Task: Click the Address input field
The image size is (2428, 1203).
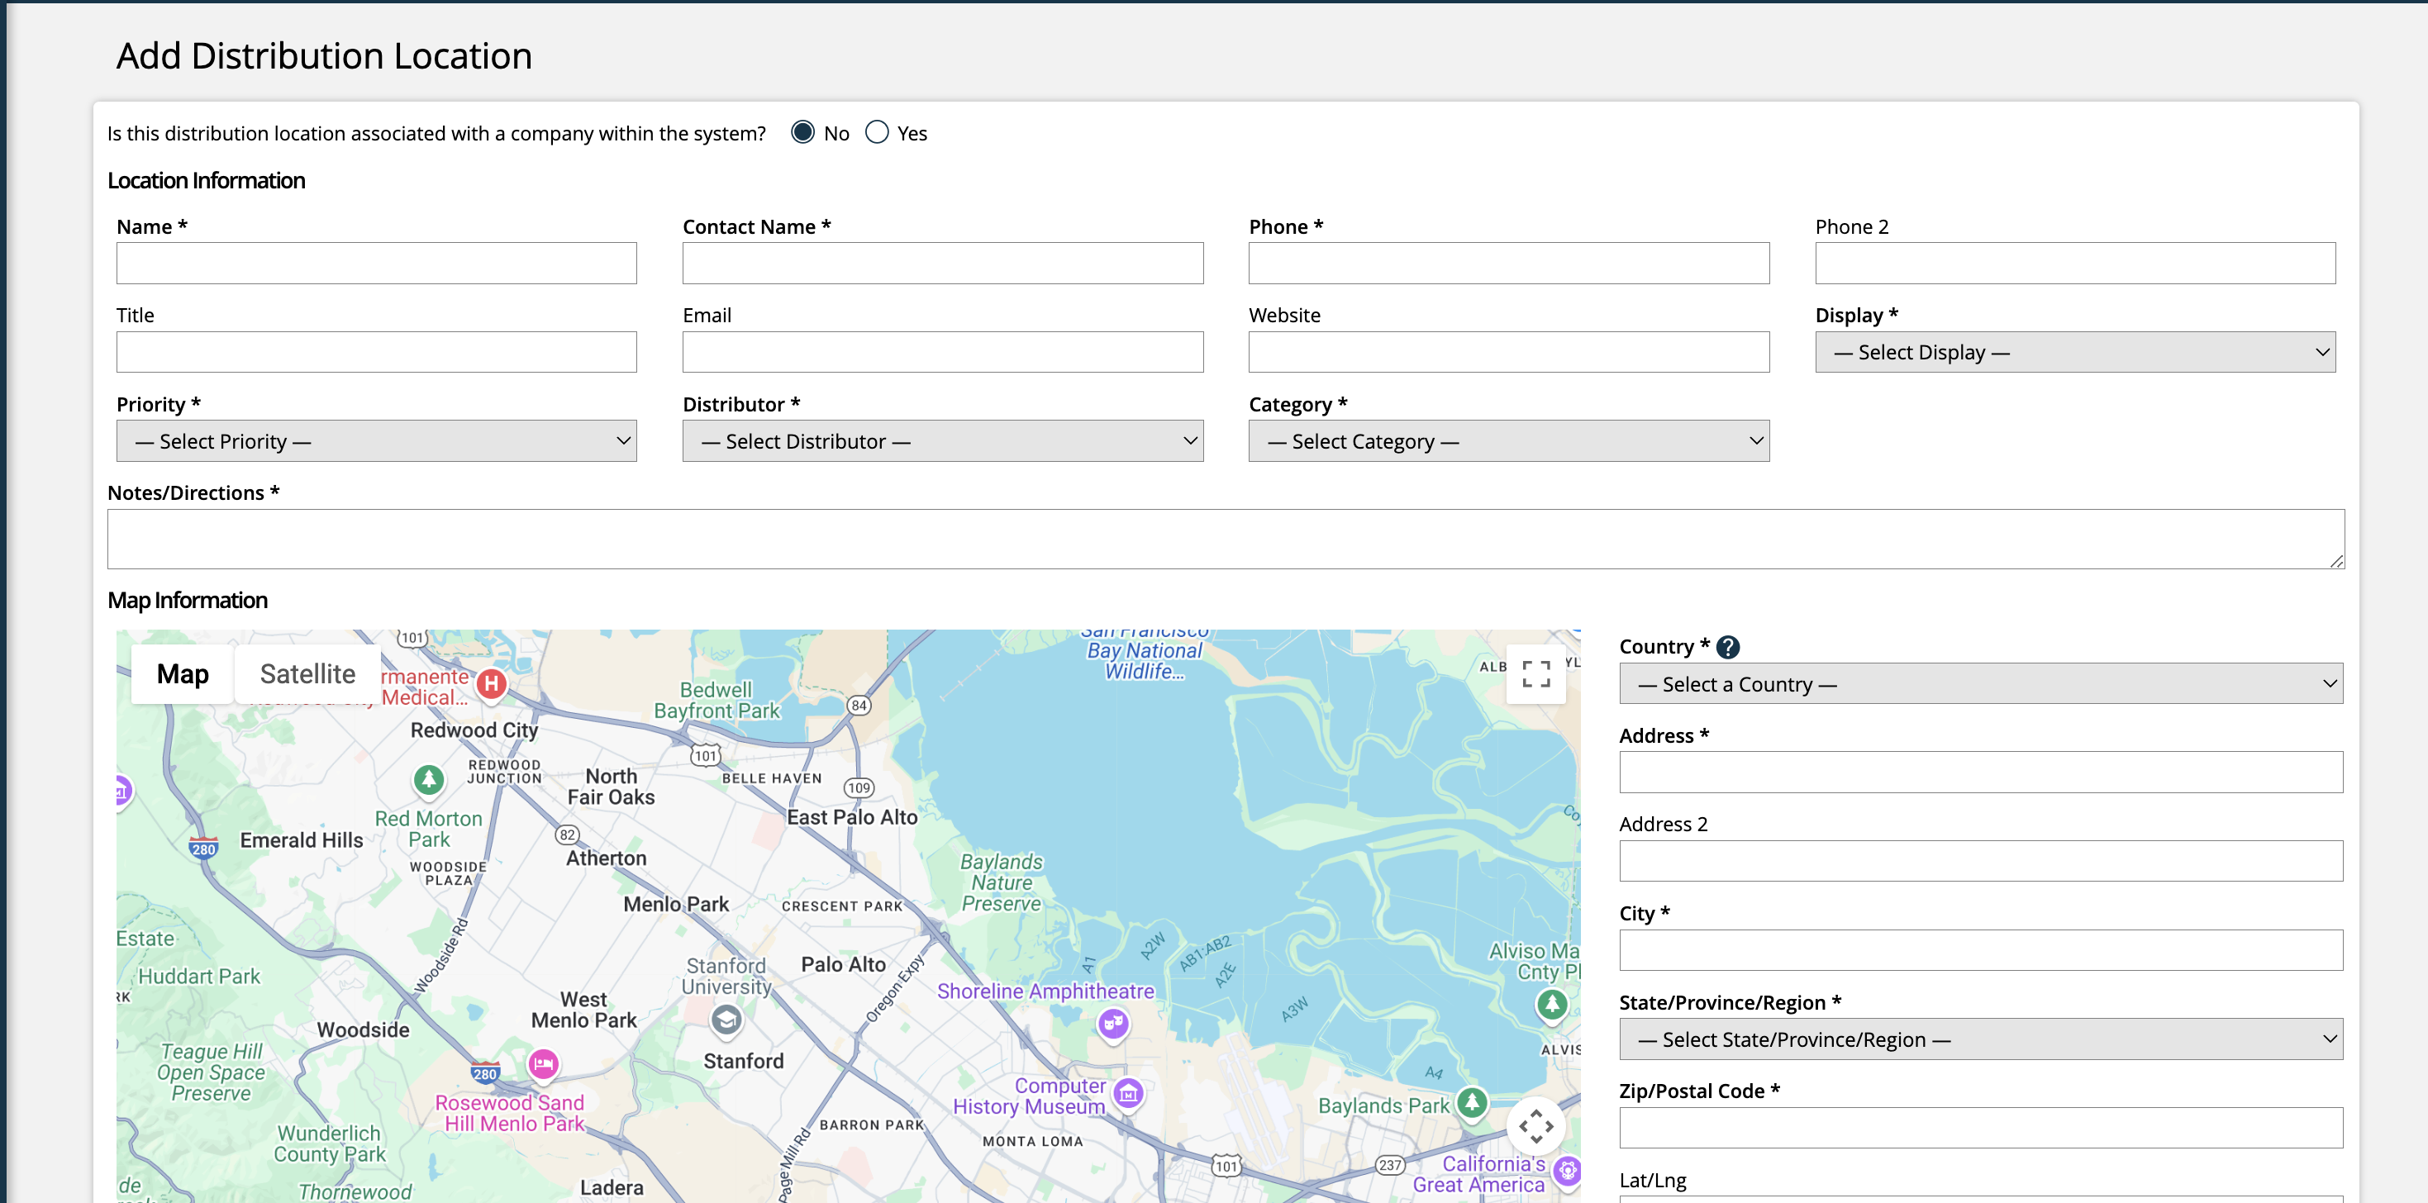Action: (1980, 773)
